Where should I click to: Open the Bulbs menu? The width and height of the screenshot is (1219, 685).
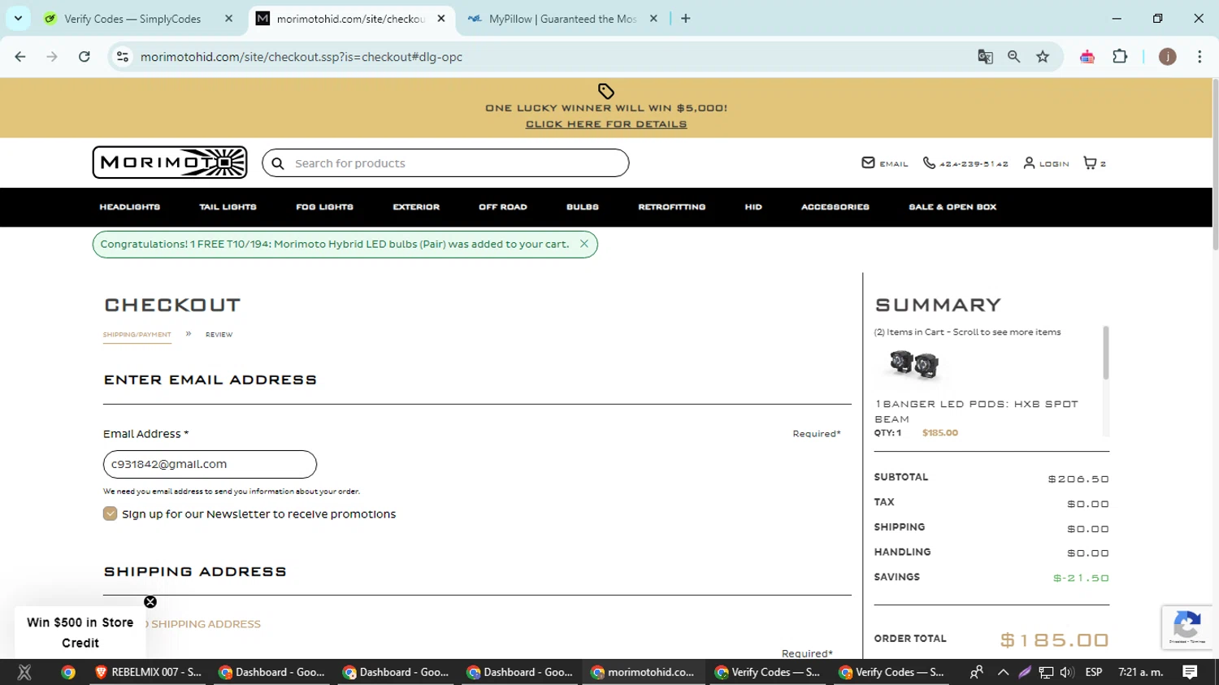583,207
